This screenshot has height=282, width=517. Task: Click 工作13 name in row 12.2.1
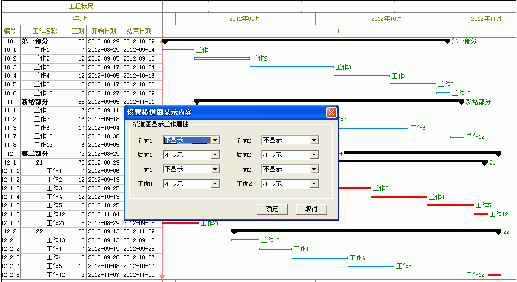coord(56,240)
